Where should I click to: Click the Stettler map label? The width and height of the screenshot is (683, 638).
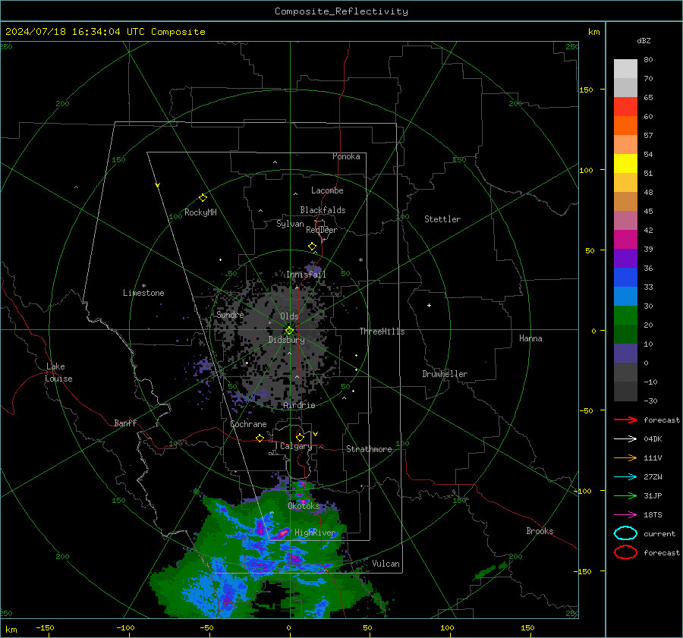click(442, 219)
